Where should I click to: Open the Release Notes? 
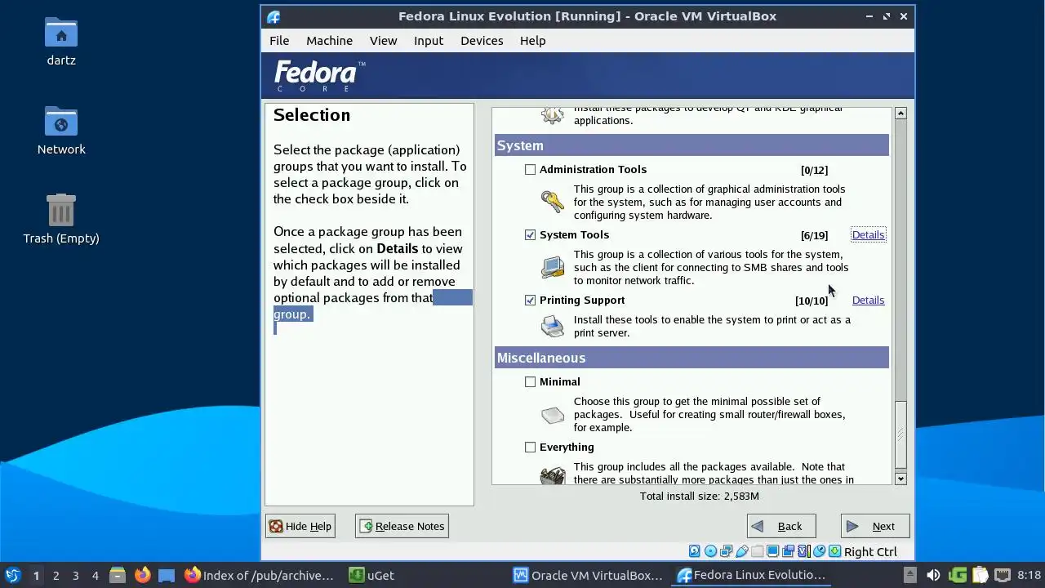[402, 526]
